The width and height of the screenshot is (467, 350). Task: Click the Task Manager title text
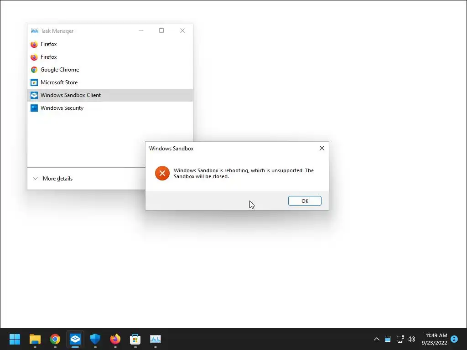[x=57, y=31]
